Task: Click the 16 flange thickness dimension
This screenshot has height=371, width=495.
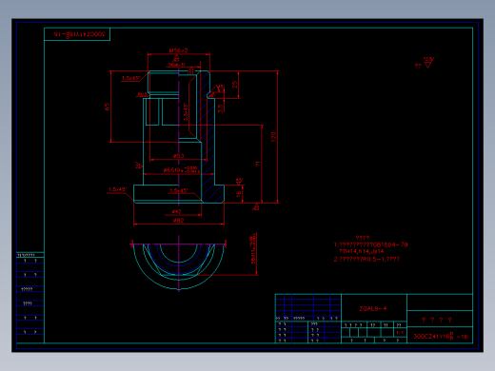Action: point(239,194)
